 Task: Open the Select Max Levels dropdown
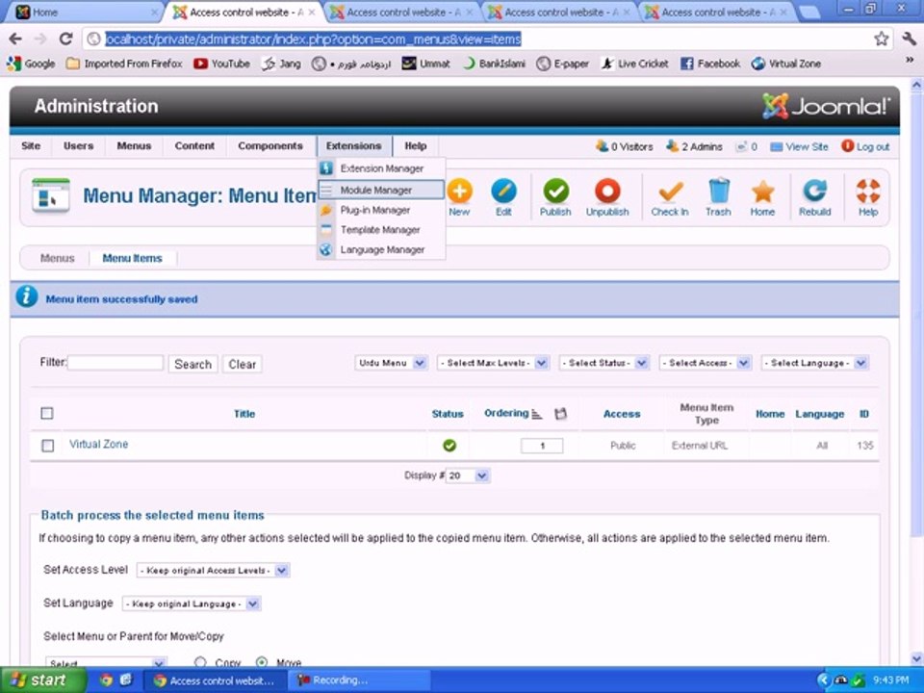click(493, 363)
